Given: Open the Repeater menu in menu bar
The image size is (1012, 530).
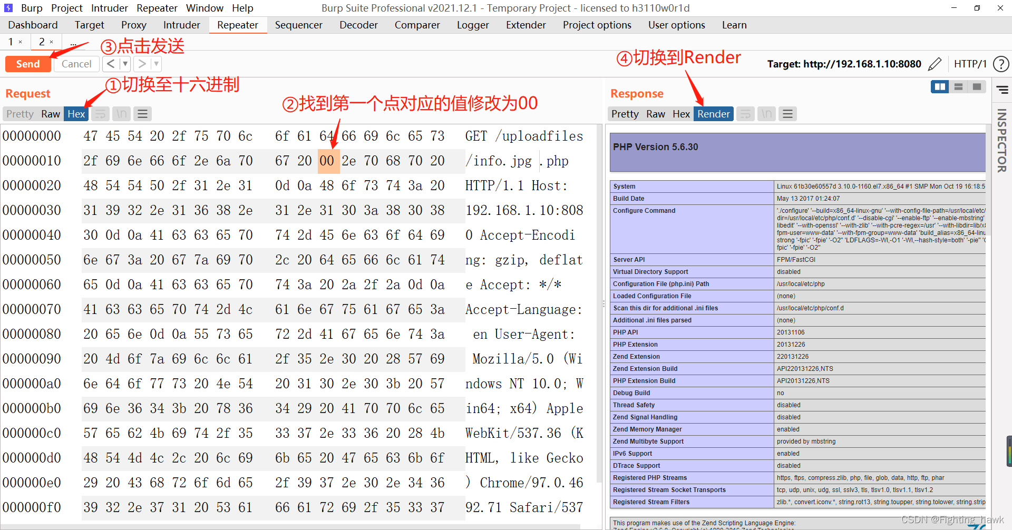Looking at the screenshot, I should coord(157,8).
